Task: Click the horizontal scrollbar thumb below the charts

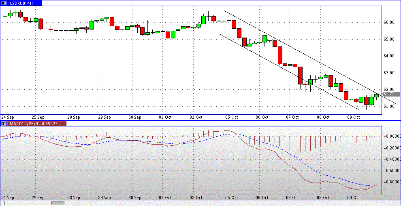Action: pos(58,203)
